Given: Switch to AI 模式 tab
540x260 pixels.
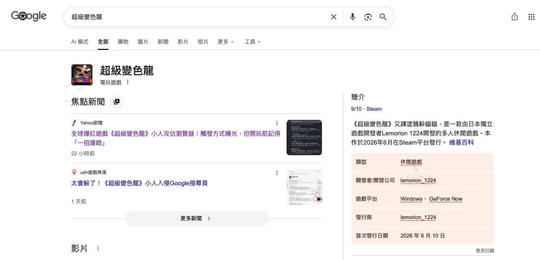Looking at the screenshot, I should tap(80, 42).
